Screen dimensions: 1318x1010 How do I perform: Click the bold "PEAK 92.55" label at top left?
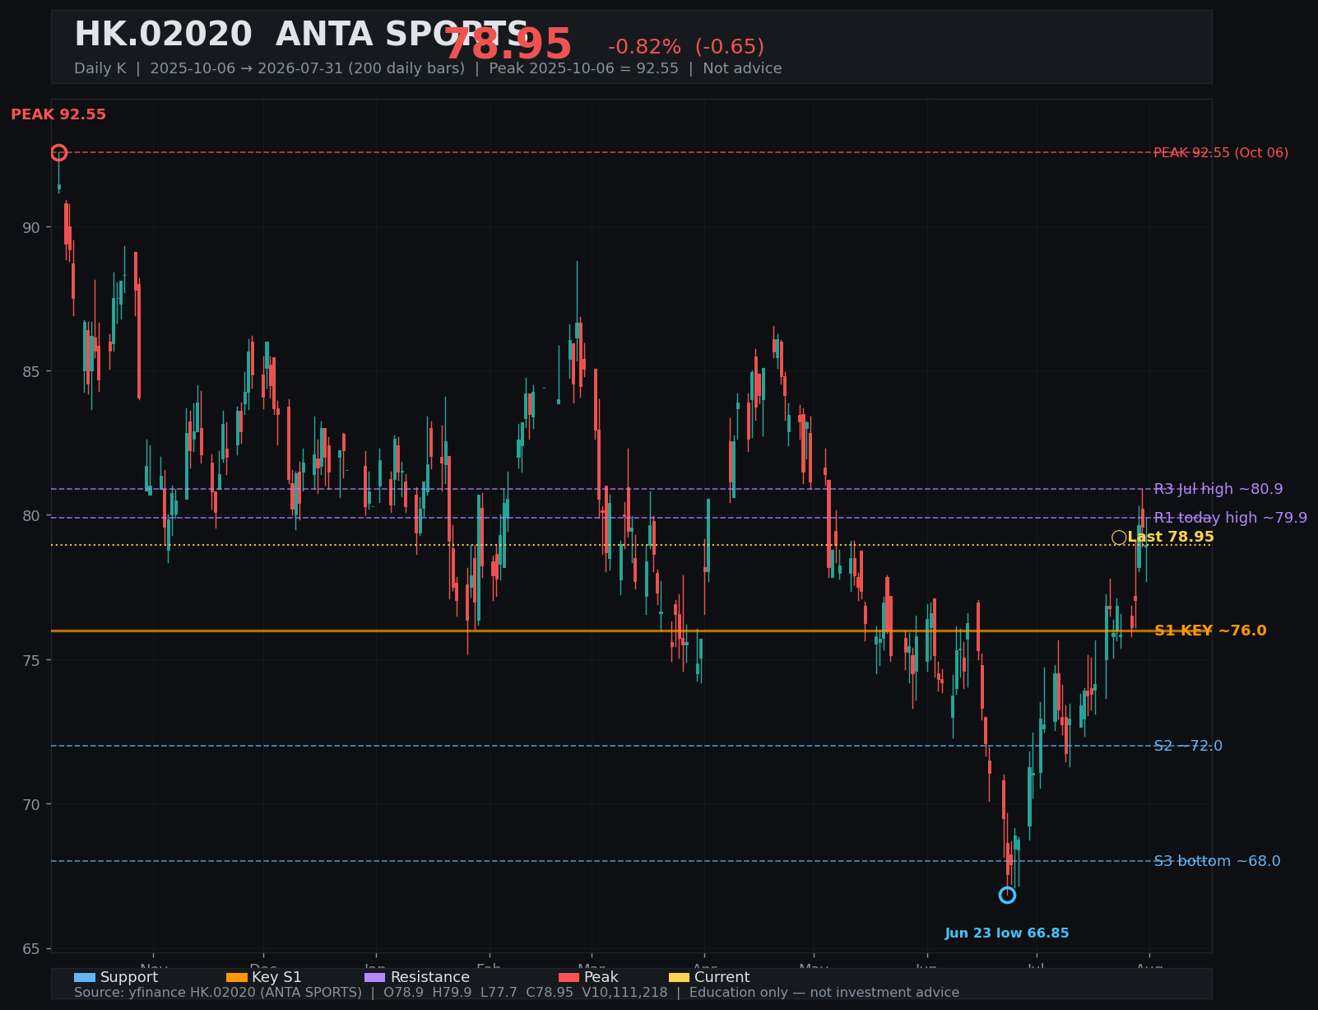(58, 114)
